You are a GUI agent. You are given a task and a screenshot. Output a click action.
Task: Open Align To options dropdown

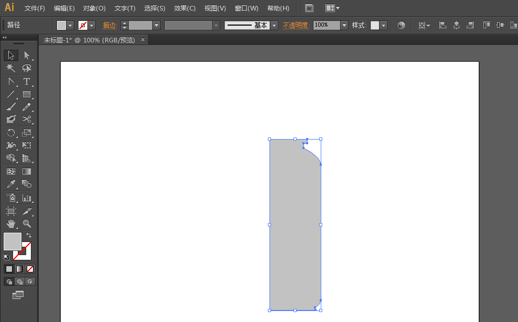424,25
